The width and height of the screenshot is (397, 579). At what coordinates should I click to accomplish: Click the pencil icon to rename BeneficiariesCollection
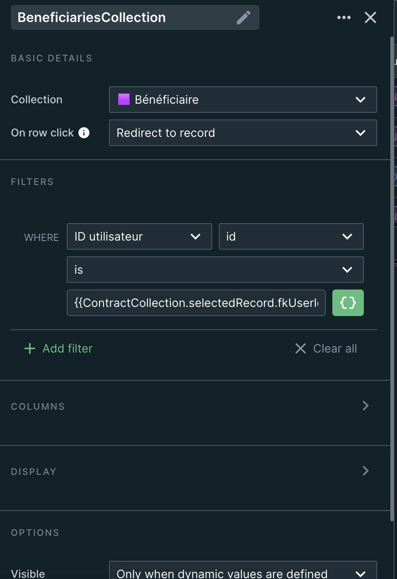(x=244, y=17)
